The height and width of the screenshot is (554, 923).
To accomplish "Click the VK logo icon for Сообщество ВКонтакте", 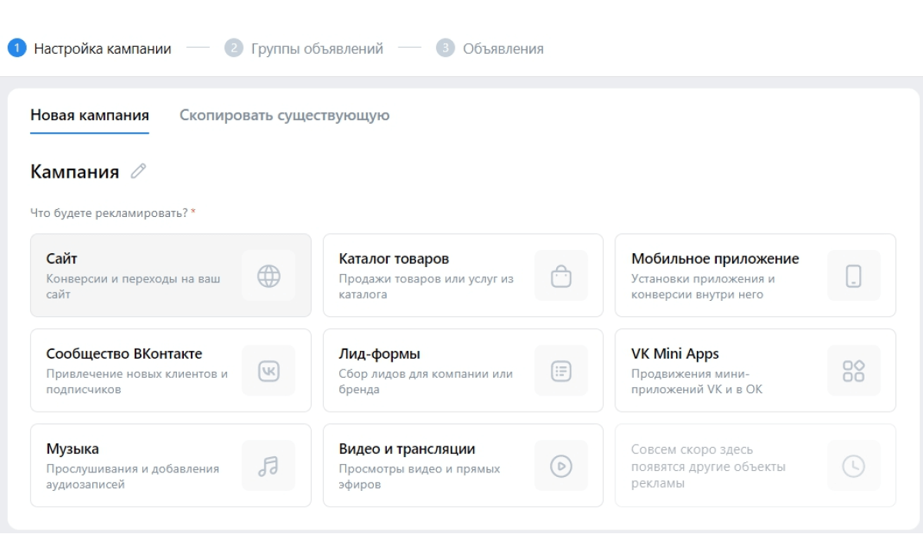I will (268, 371).
